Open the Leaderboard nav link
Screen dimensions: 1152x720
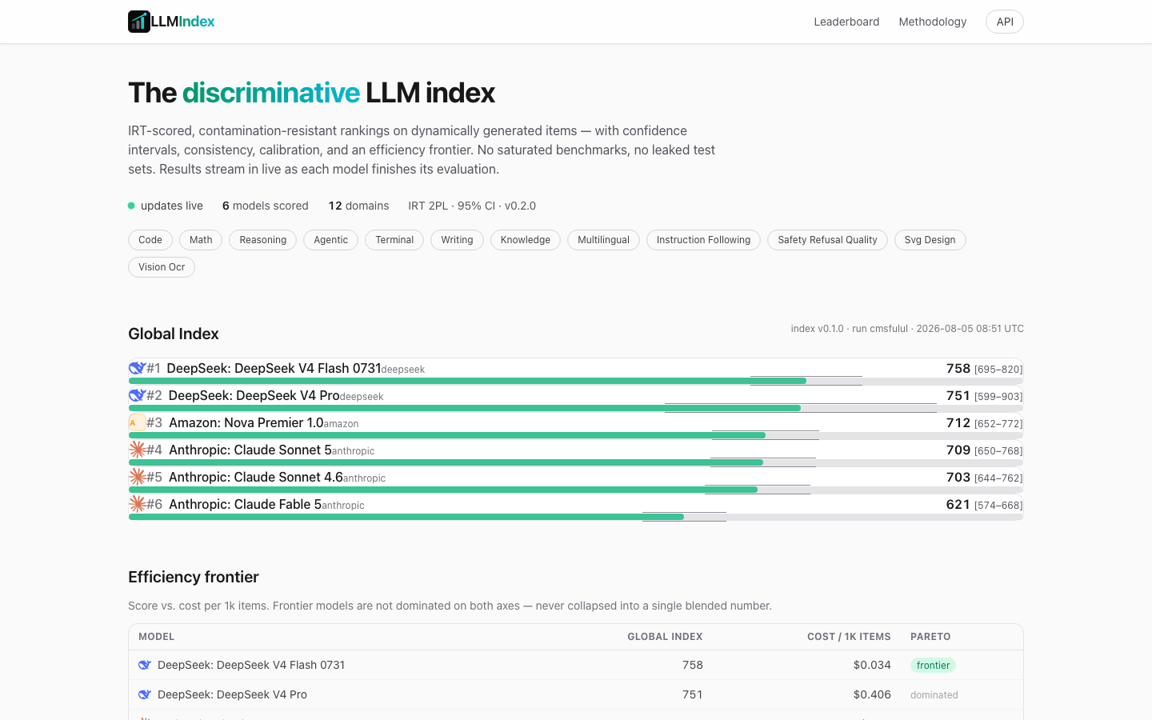point(846,22)
